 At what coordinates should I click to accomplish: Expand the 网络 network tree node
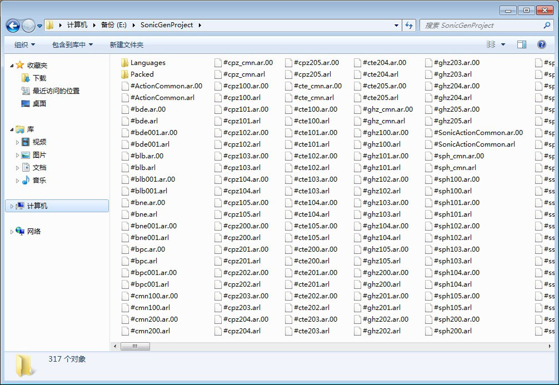click(12, 232)
